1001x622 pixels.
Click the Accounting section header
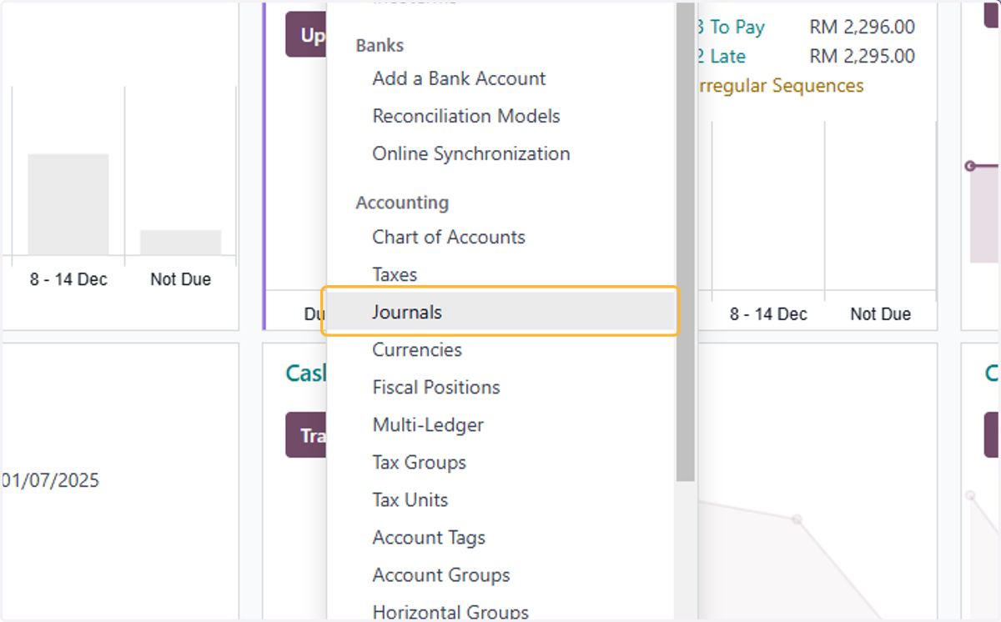[402, 203]
